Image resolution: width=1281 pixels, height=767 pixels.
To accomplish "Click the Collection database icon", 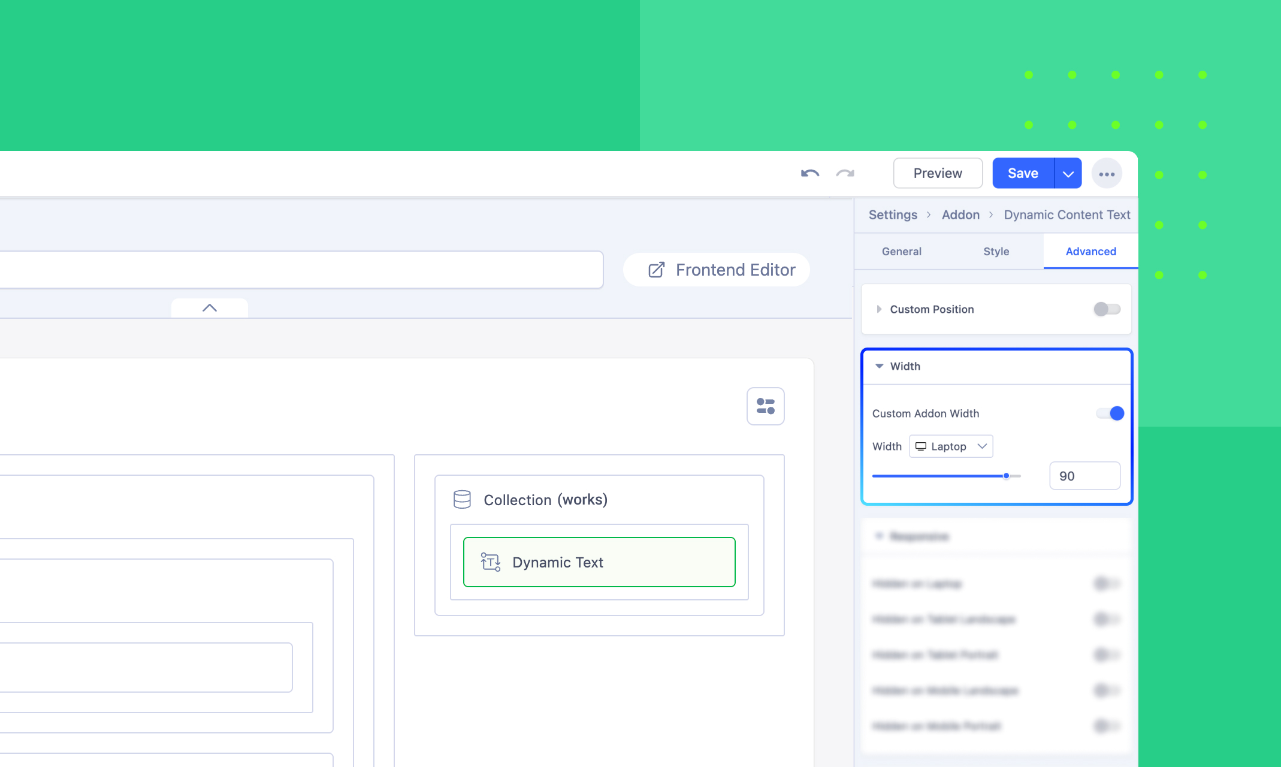I will pos(462,499).
